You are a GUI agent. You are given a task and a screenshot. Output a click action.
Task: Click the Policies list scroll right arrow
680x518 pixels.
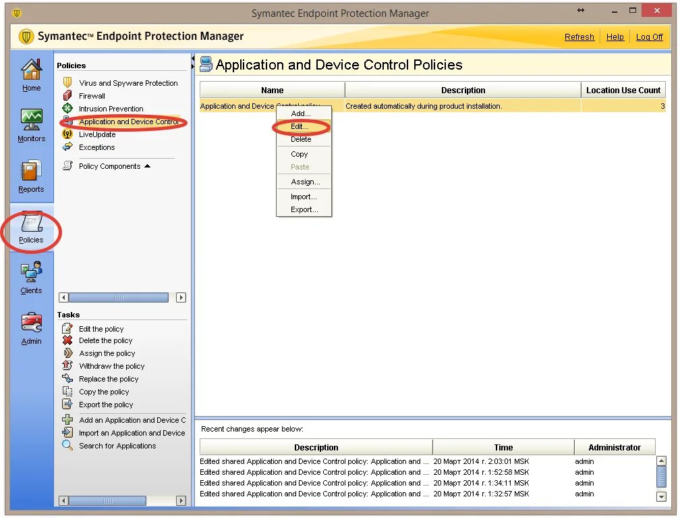click(x=181, y=297)
